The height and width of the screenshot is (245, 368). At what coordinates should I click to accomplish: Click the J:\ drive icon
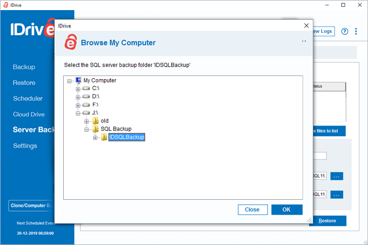86,113
